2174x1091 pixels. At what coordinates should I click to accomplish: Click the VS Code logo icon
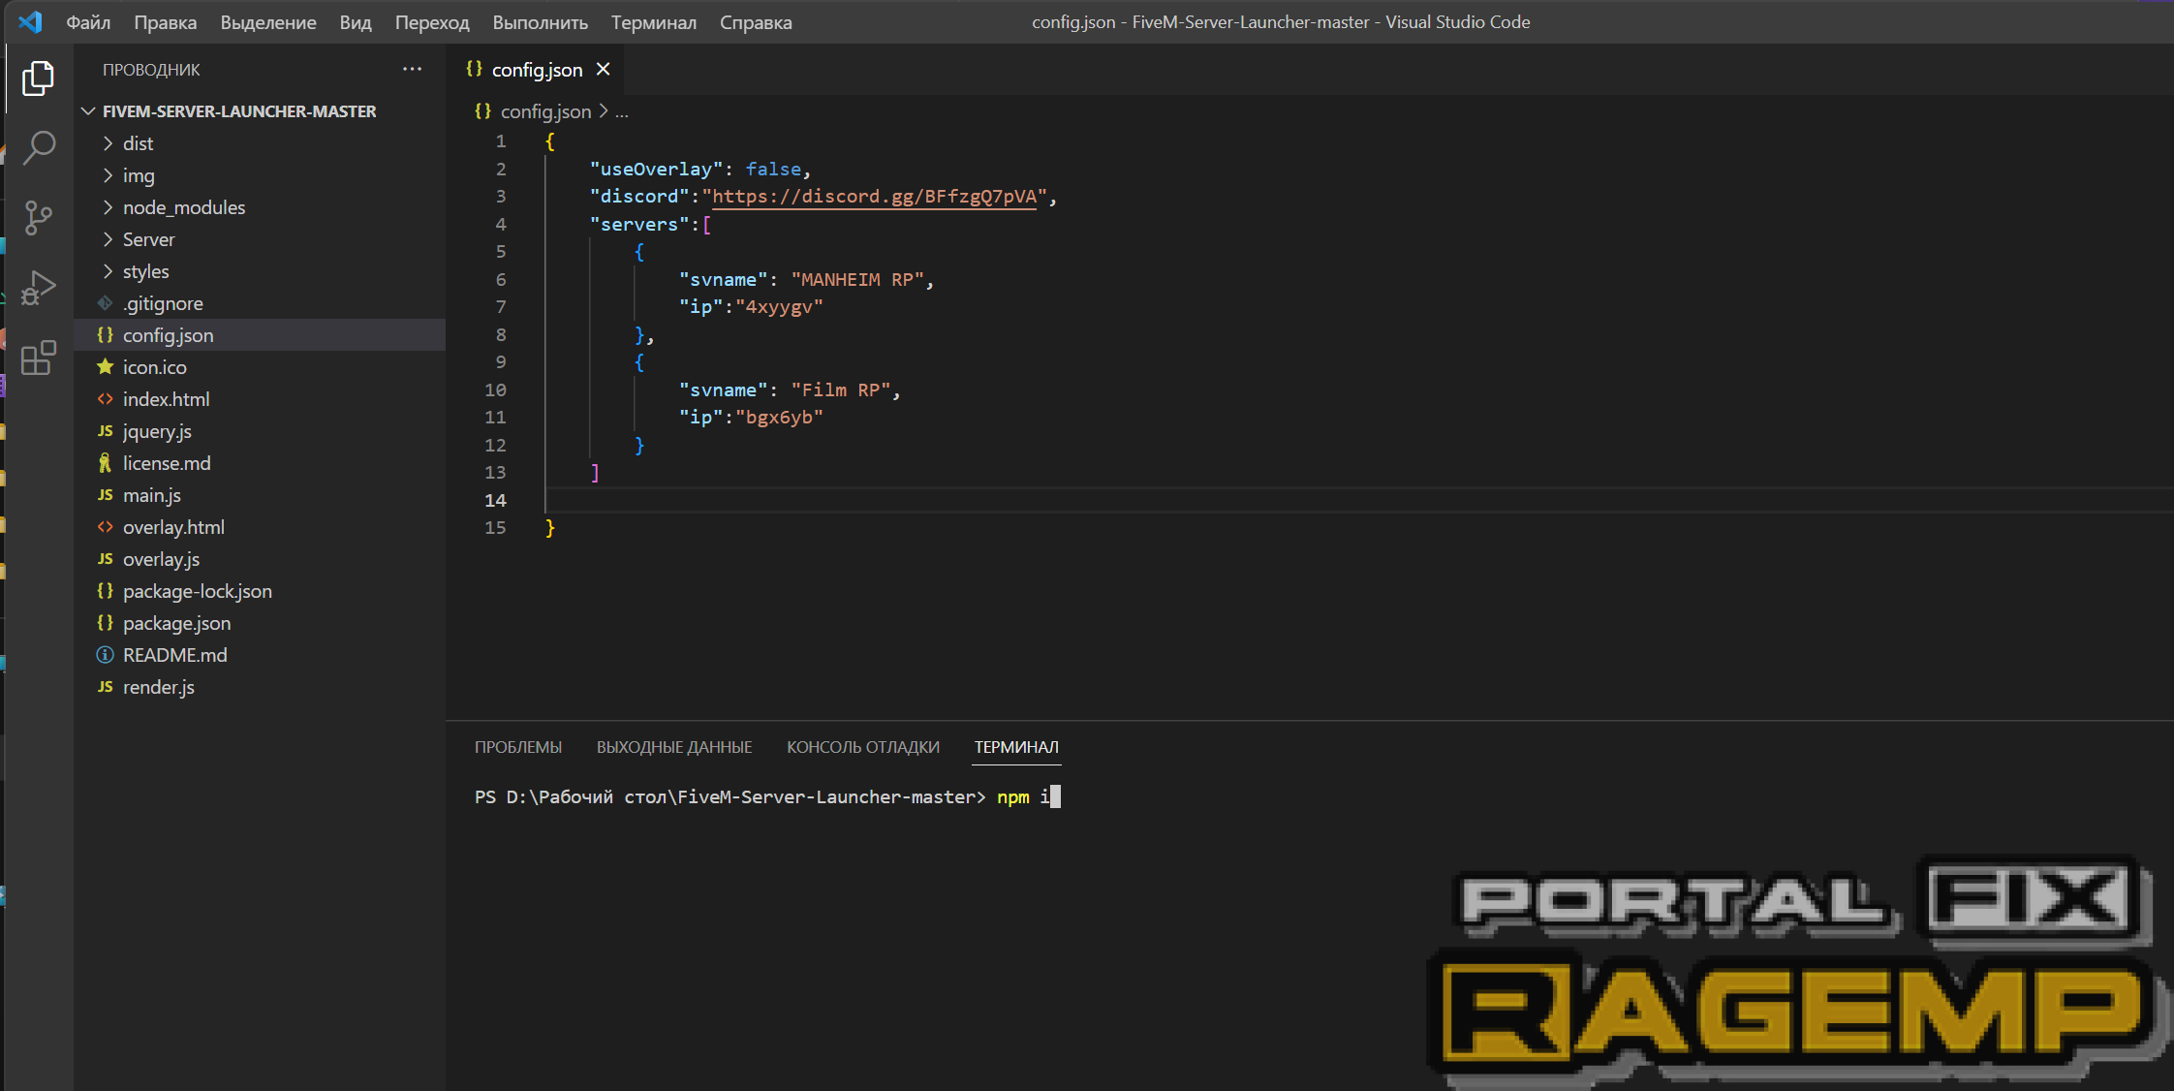pyautogui.click(x=30, y=21)
